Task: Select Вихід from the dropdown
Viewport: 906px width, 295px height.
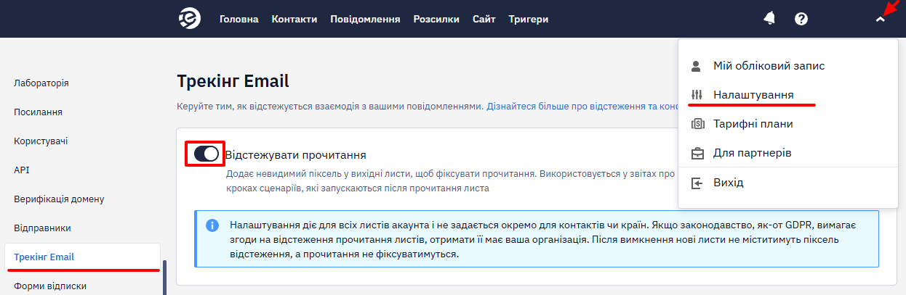Action: tap(729, 183)
